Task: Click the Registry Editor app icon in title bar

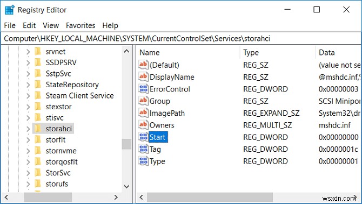Action: (x=10, y=10)
